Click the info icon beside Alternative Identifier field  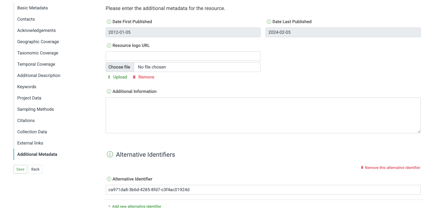pyautogui.click(x=109, y=179)
